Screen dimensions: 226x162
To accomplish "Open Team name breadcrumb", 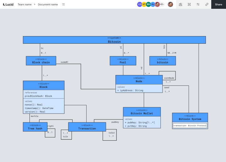I will click(x=24, y=4).
